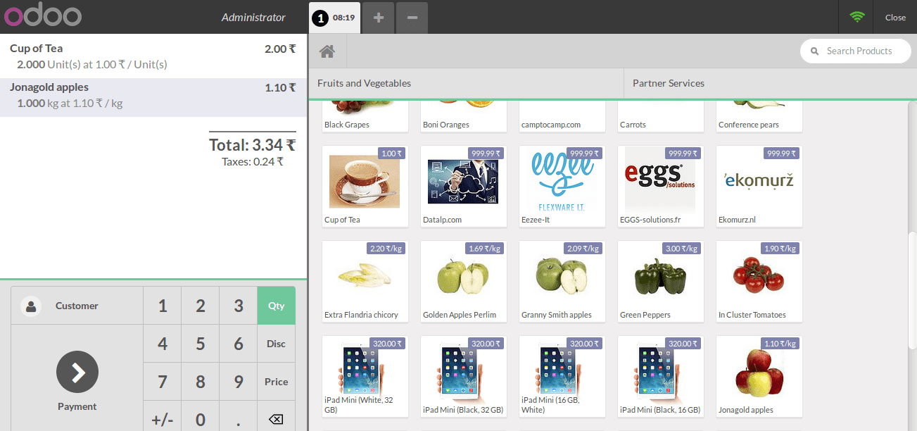
Task: Add Black Grapes product
Action: (365, 116)
